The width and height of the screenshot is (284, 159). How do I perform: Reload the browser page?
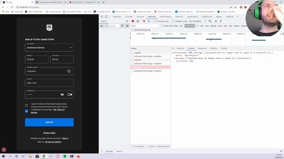12,7
